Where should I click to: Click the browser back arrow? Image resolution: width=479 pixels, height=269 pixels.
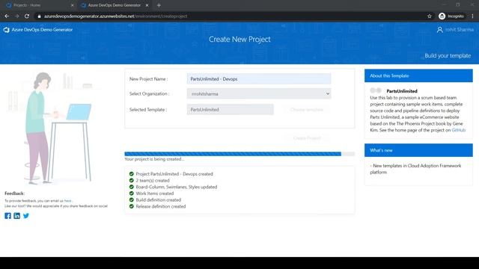(7, 16)
